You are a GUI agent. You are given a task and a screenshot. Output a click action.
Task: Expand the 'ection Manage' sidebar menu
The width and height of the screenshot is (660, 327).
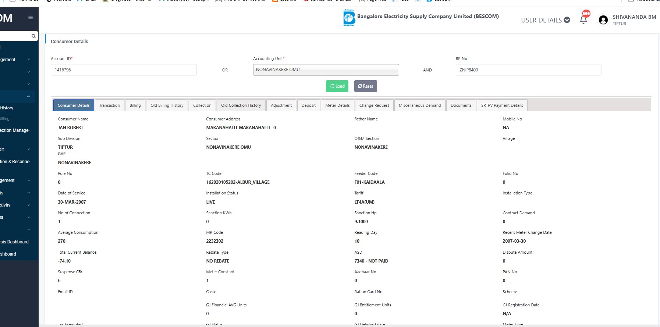pos(15,130)
